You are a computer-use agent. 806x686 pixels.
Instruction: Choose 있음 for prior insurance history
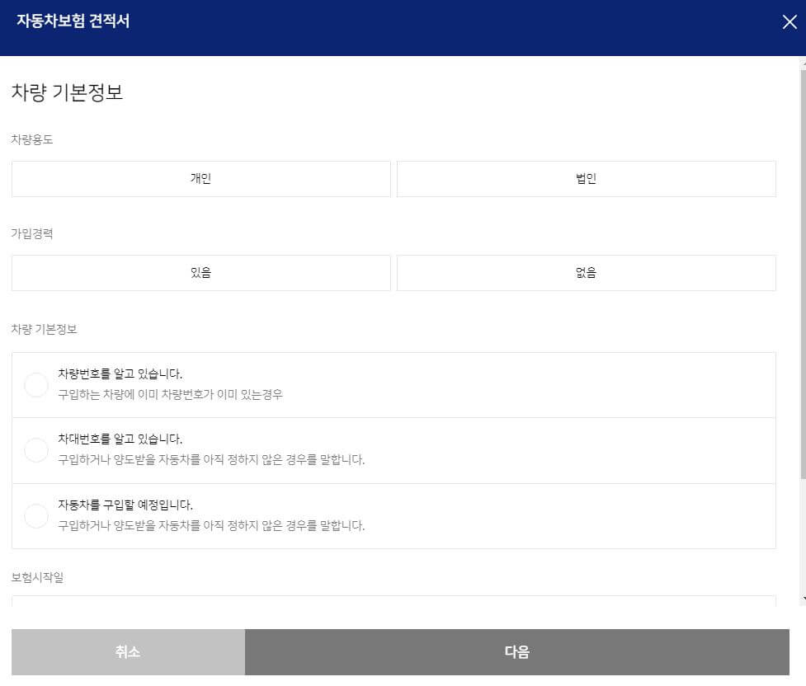200,272
